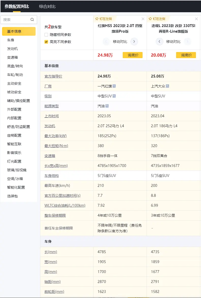Click the 前轮距(mm) parameter link
Image resolution: width=201 pixels, height=298 pixels.
pos(54,292)
